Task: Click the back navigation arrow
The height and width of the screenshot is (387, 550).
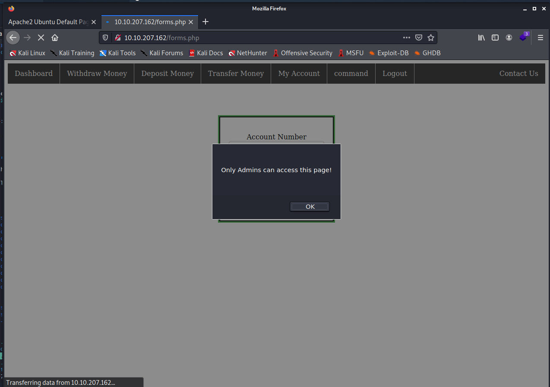Action: [x=13, y=38]
